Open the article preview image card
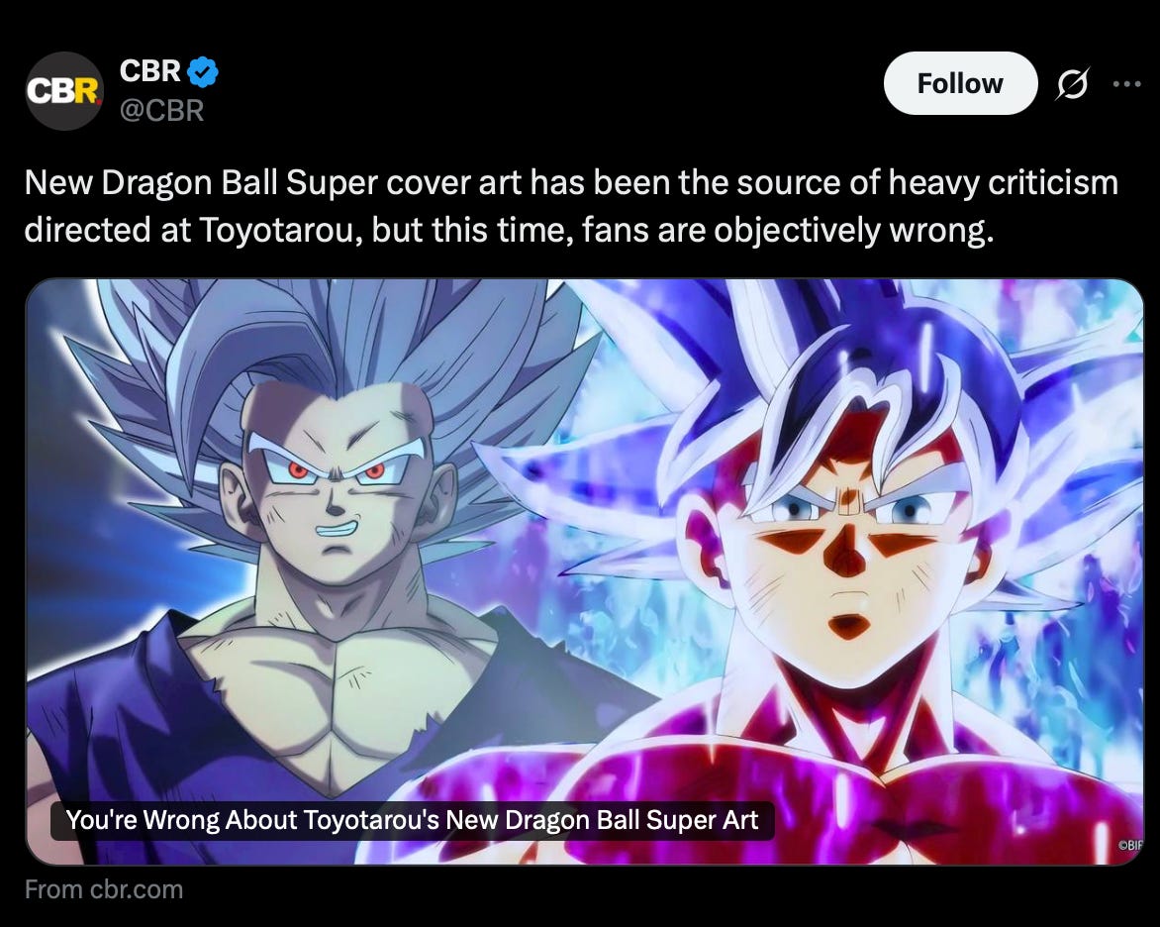The width and height of the screenshot is (1160, 927). click(584, 571)
